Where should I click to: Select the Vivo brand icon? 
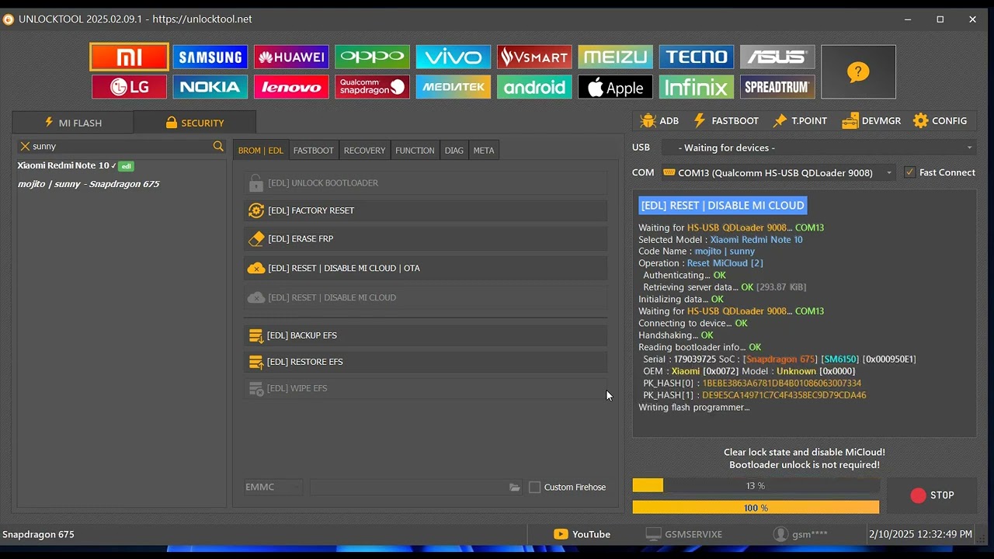(x=454, y=57)
